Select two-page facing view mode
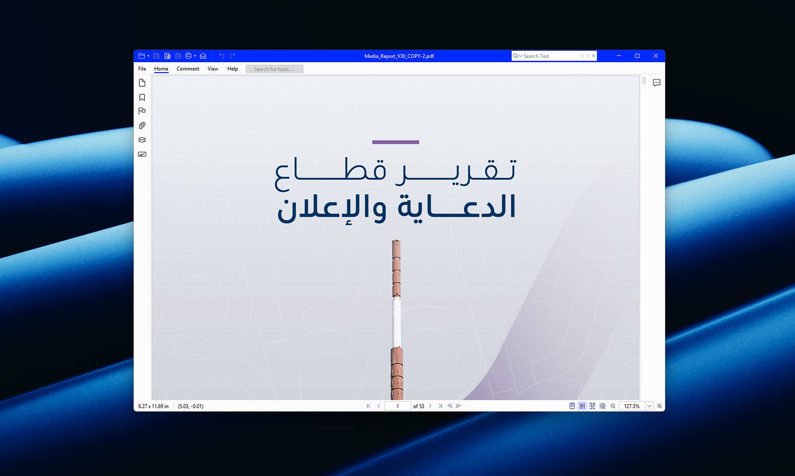 click(592, 406)
